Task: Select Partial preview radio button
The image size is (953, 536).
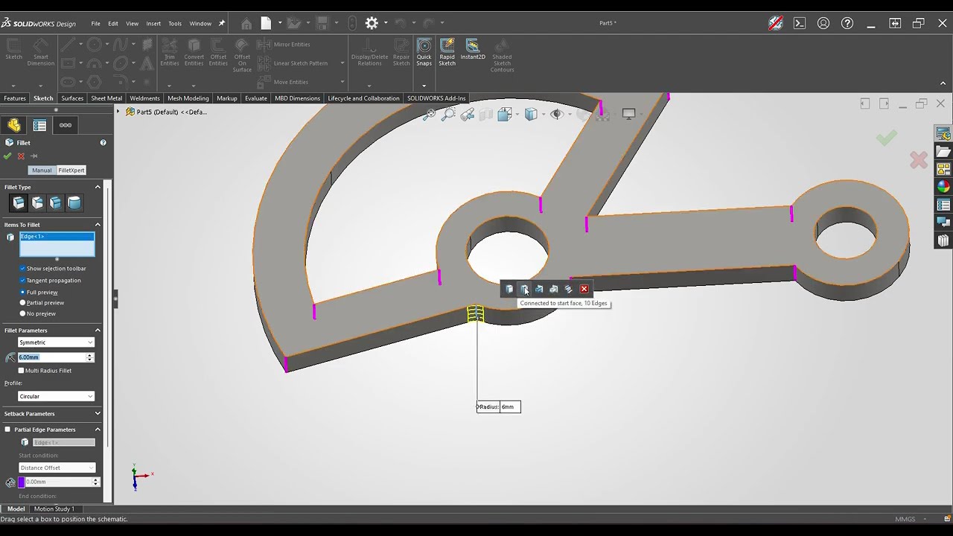Action: point(22,303)
